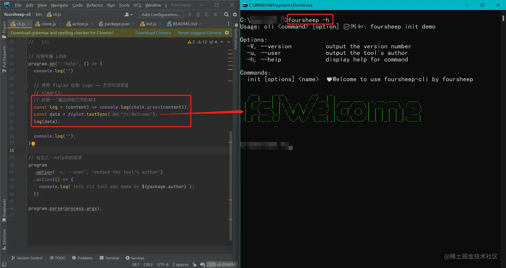Click cursor position 38:1 in status bar

tap(136, 264)
